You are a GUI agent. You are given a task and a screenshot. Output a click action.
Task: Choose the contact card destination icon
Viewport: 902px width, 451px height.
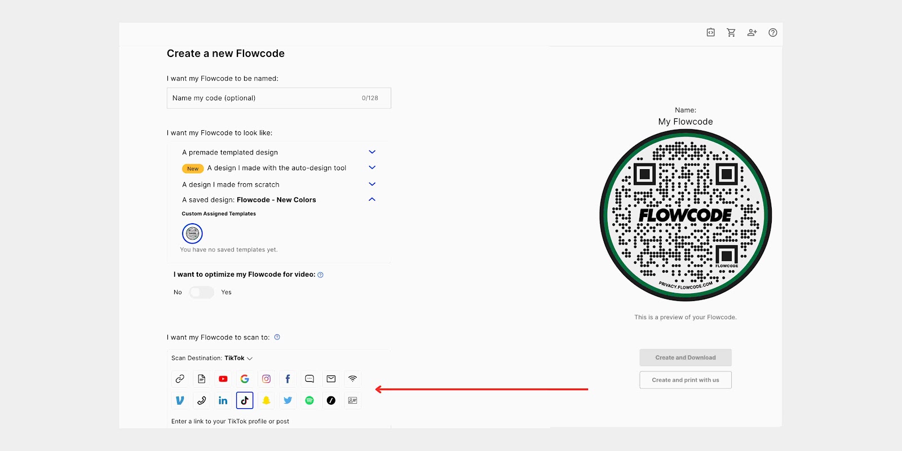pyautogui.click(x=352, y=400)
